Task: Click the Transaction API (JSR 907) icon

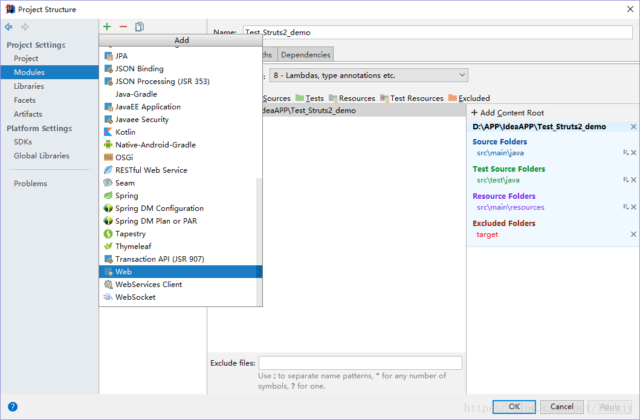Action: [x=108, y=259]
